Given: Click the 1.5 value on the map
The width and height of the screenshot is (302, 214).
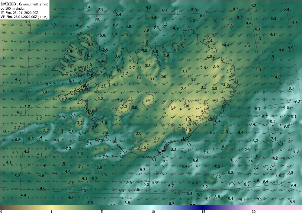Looking at the screenshot, I should 201,112.
